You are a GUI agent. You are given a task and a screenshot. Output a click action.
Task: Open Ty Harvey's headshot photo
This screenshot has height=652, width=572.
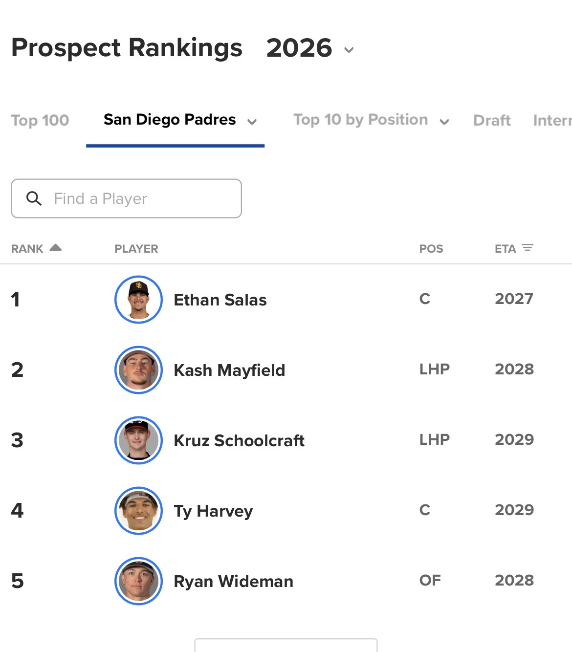[x=138, y=511]
